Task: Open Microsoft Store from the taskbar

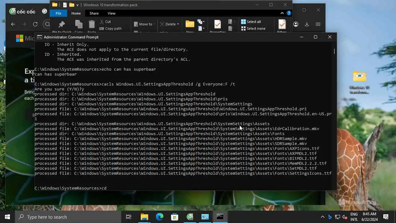Action: tap(175, 217)
